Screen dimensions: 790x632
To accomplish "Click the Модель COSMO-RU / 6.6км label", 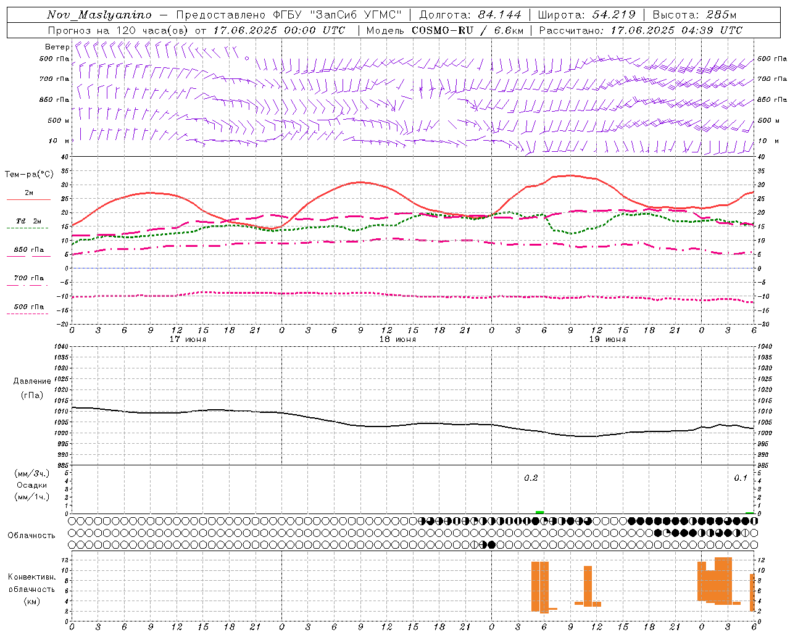I will pyautogui.click(x=445, y=30).
